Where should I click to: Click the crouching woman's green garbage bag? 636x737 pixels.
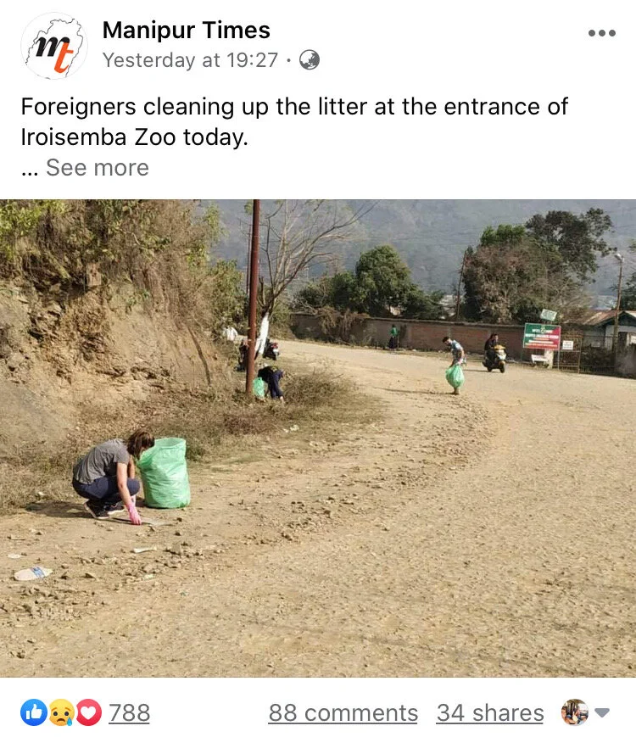pyautogui.click(x=164, y=473)
